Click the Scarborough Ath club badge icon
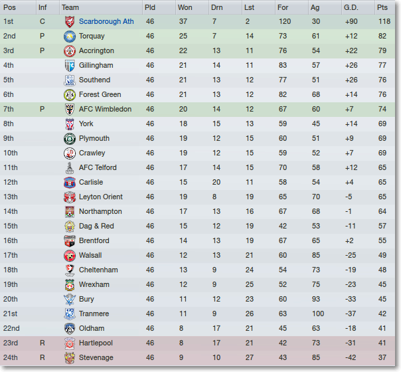Image resolution: width=401 pixels, height=372 pixels. click(70, 22)
